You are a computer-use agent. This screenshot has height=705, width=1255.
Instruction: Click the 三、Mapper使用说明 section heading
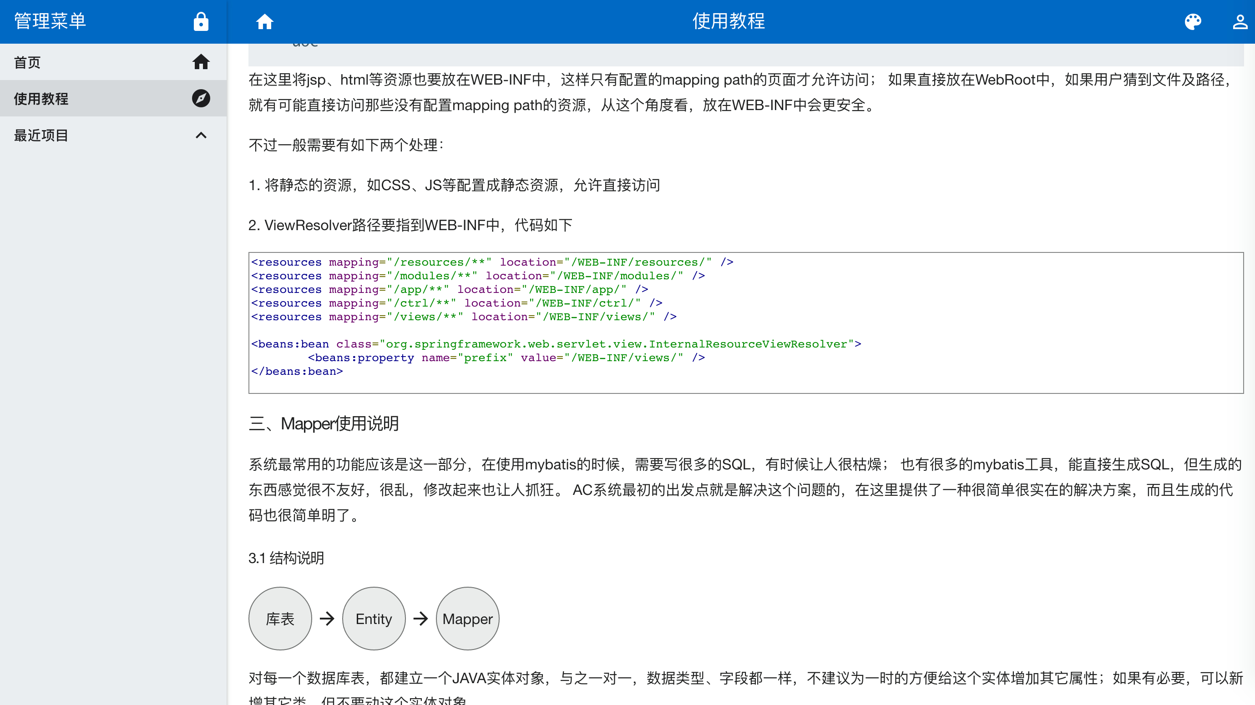tap(324, 423)
